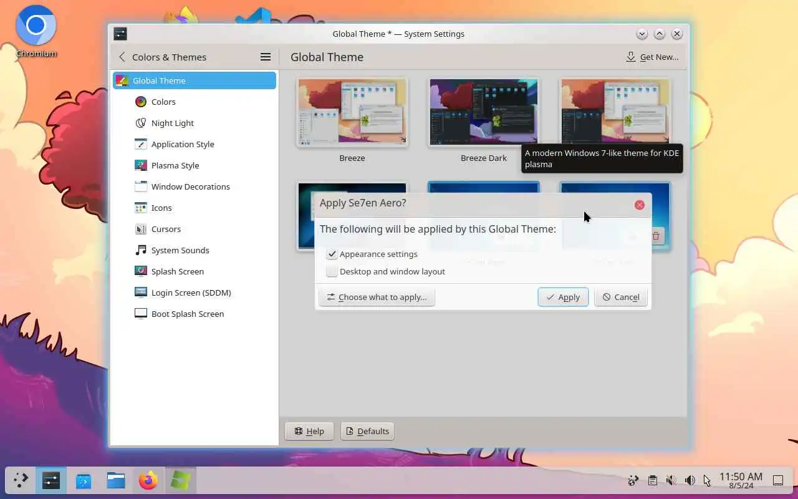Open the leftmost system tray icon
The image size is (798, 499).
click(x=633, y=480)
